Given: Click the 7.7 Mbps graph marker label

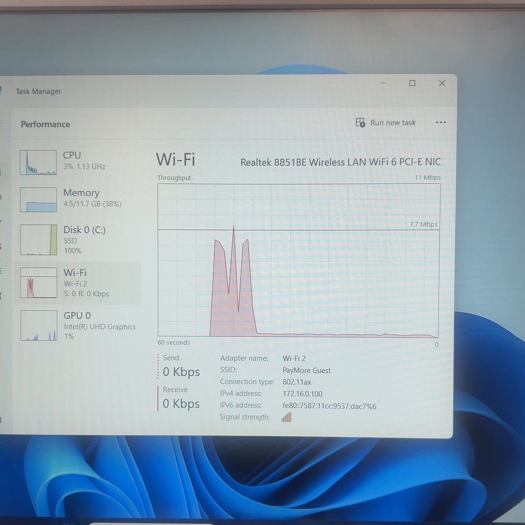Looking at the screenshot, I should pyautogui.click(x=423, y=224).
